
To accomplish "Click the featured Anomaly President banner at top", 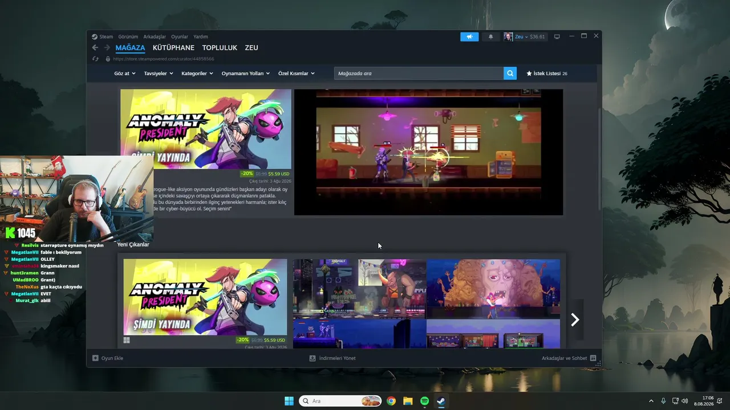I will [206, 129].
